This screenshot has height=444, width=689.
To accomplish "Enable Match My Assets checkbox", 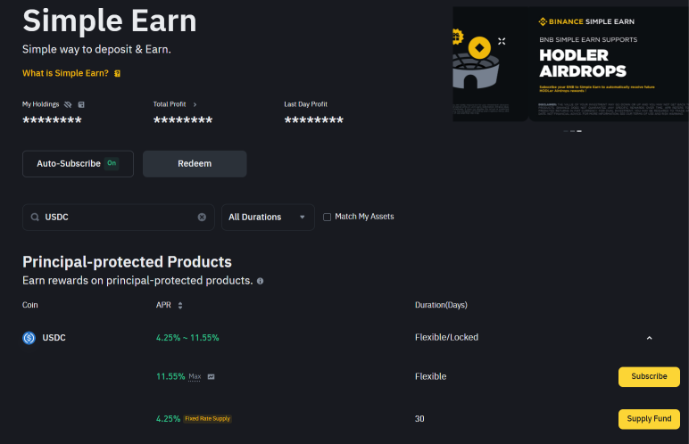I will click(x=327, y=217).
